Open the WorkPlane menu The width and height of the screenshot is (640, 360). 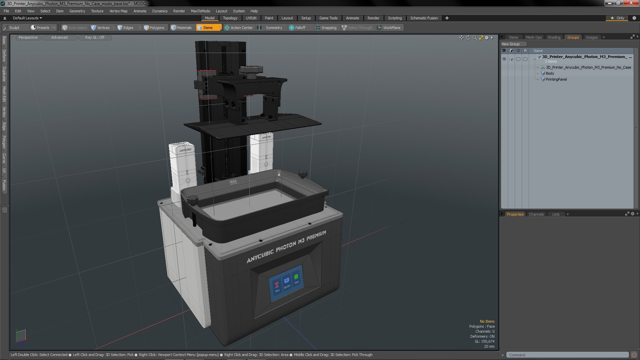coord(389,28)
